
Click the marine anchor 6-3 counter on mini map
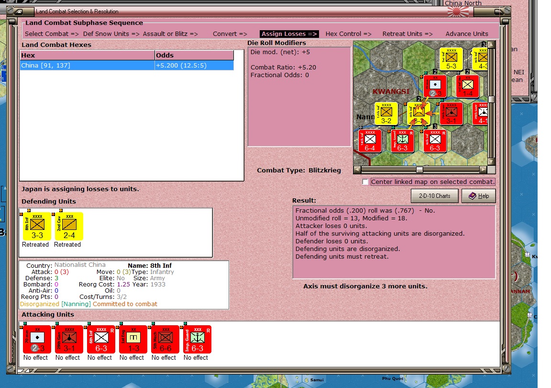pyautogui.click(x=402, y=141)
